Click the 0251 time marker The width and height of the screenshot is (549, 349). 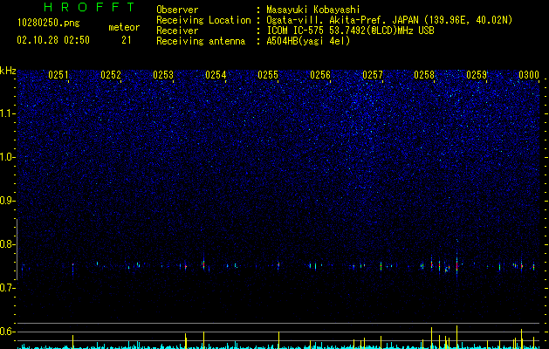pyautogui.click(x=58, y=75)
